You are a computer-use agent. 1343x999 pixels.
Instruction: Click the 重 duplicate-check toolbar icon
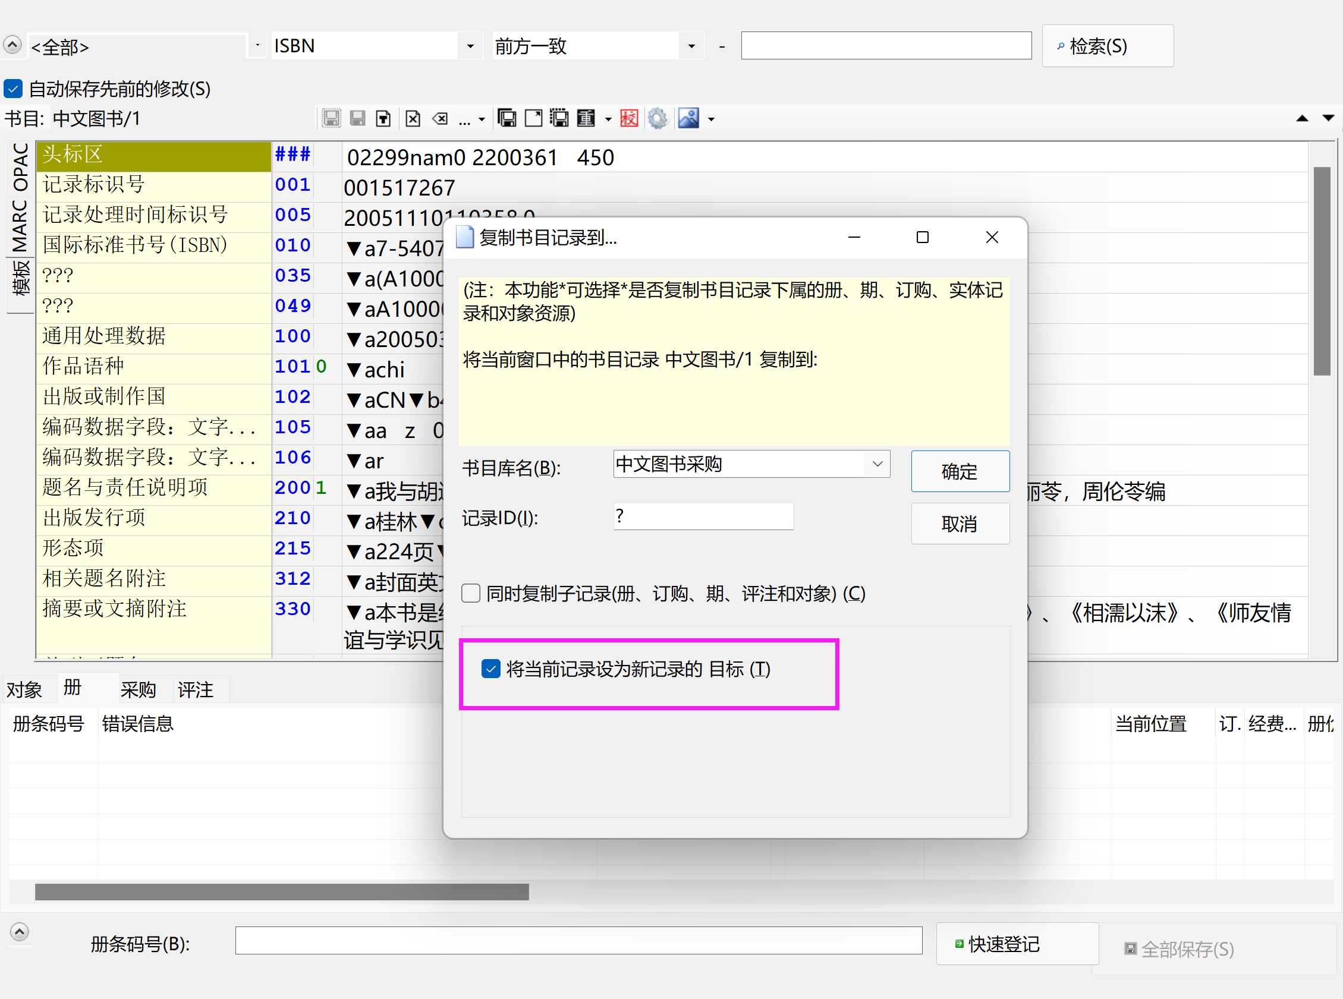click(x=586, y=118)
